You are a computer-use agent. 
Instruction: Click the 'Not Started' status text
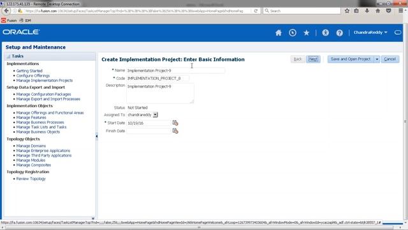coord(138,108)
